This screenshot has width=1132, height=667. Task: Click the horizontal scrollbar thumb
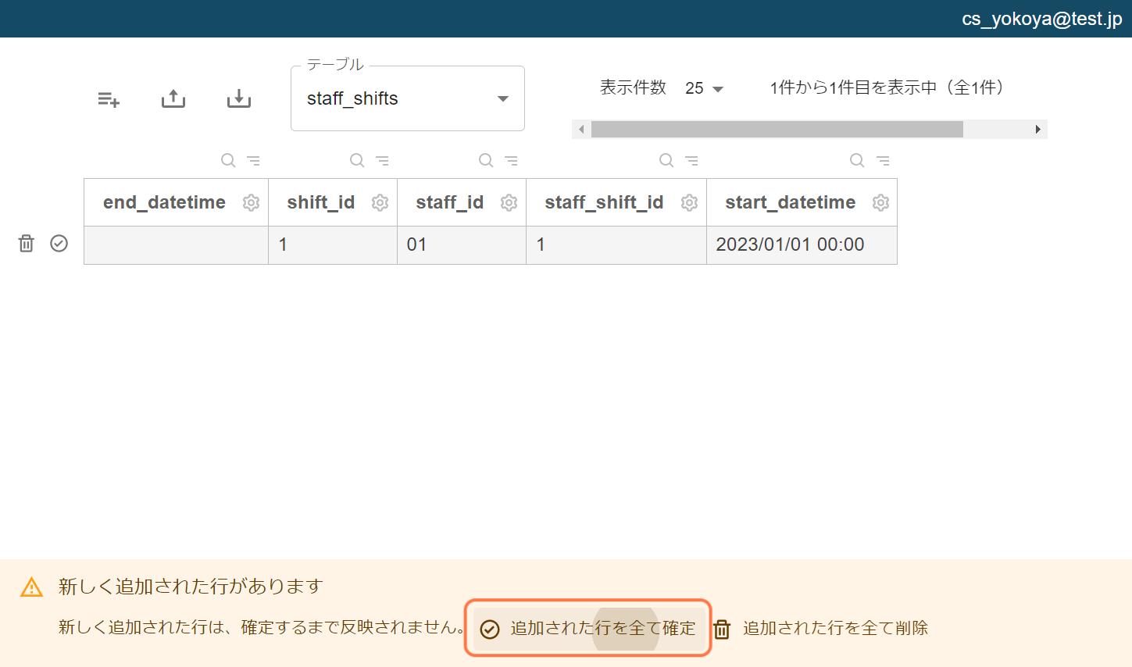point(777,129)
